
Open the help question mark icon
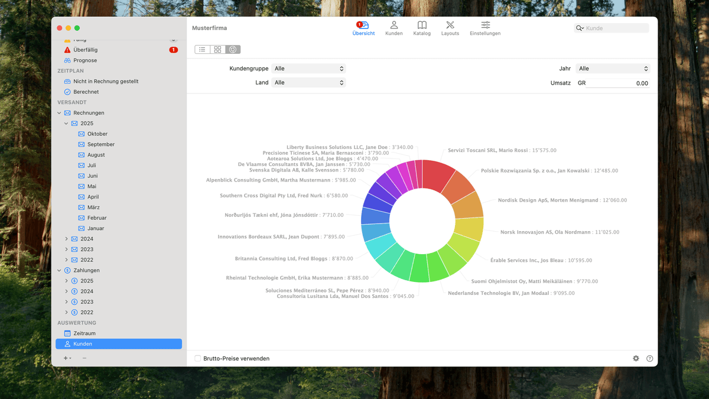[649, 358]
